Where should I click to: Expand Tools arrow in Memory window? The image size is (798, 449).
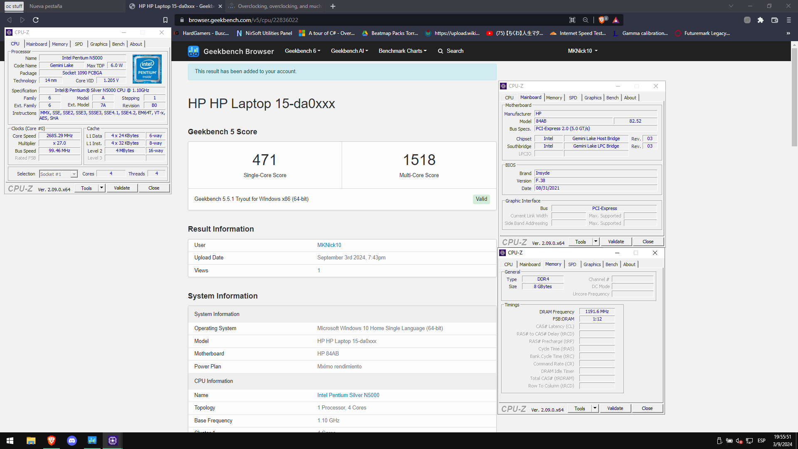point(595,408)
